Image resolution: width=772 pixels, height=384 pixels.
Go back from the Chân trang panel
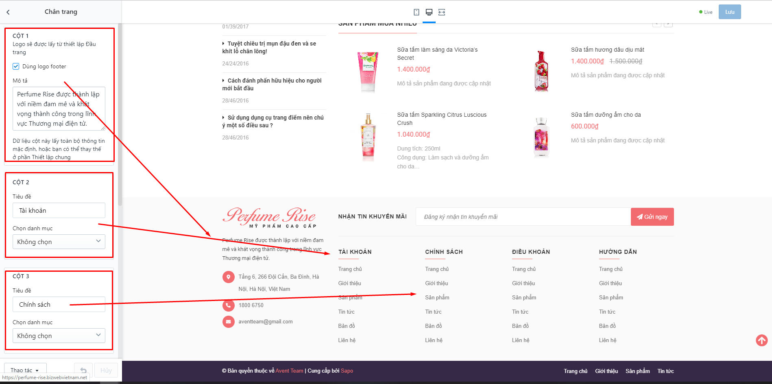pos(8,12)
